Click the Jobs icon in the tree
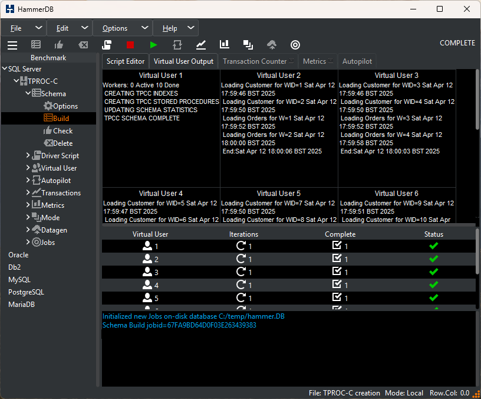The width and height of the screenshot is (481, 399). click(37, 242)
